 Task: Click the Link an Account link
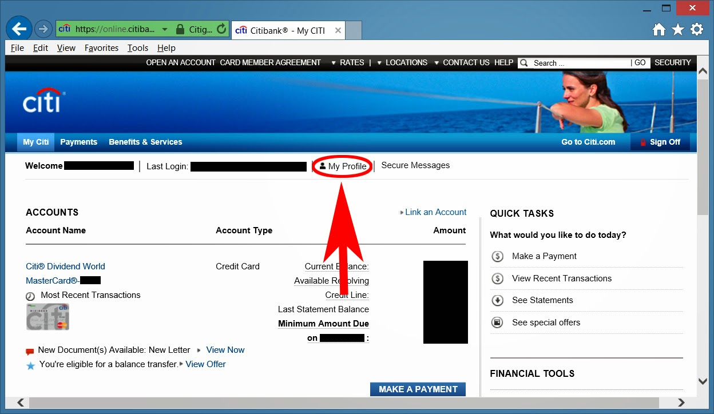[x=435, y=212]
